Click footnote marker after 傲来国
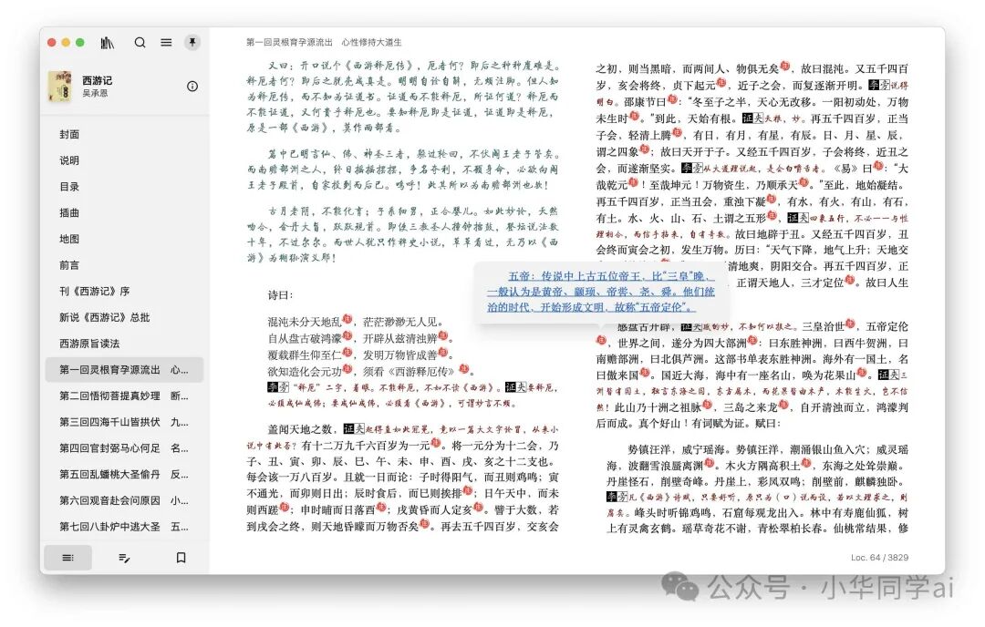985x627 pixels. (644, 373)
